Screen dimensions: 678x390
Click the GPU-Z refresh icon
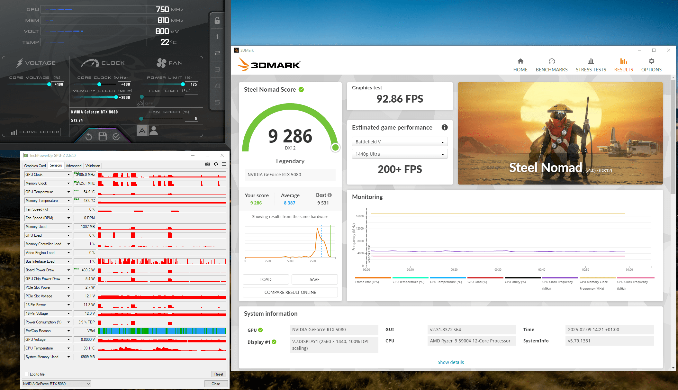216,164
